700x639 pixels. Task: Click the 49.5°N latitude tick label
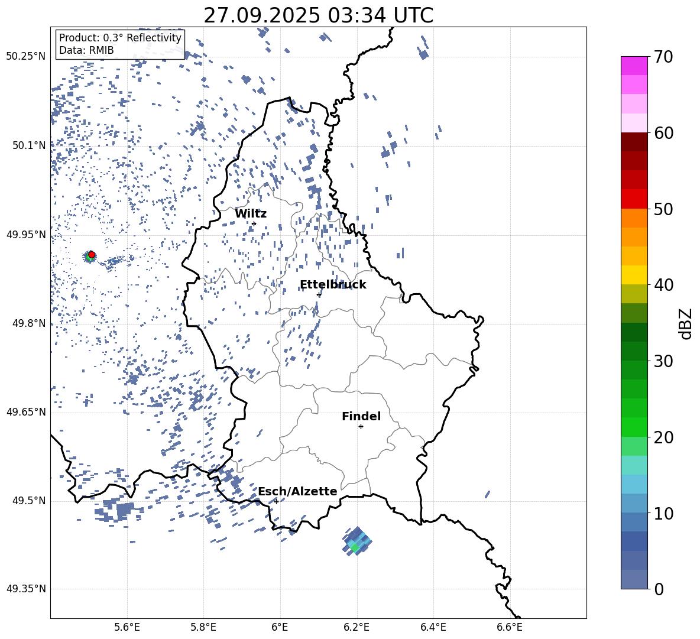[x=28, y=501]
